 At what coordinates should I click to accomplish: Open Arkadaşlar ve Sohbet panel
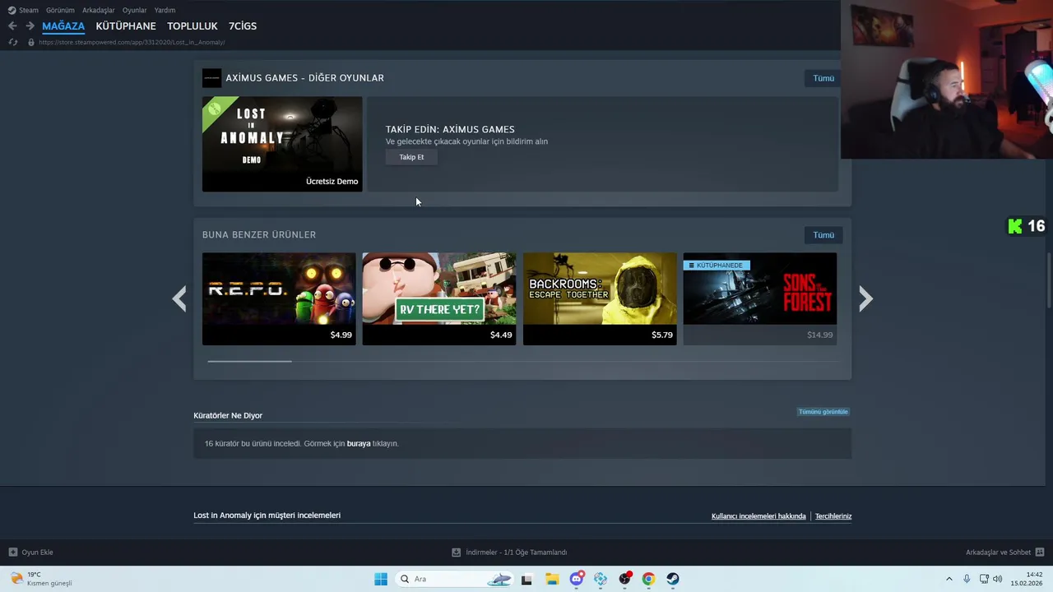click(x=1004, y=553)
